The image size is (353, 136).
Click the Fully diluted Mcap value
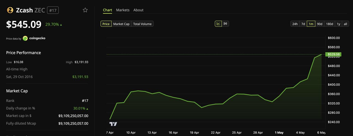click(73, 123)
